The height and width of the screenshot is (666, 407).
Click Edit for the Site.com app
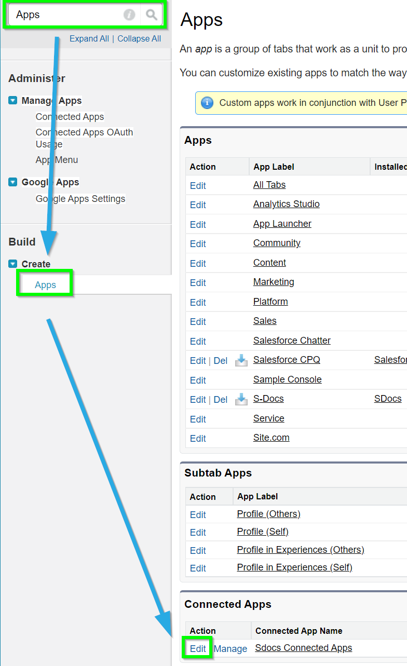pyautogui.click(x=198, y=438)
